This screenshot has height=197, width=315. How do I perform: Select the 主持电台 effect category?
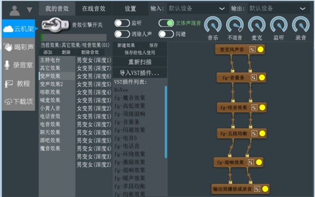57,60
